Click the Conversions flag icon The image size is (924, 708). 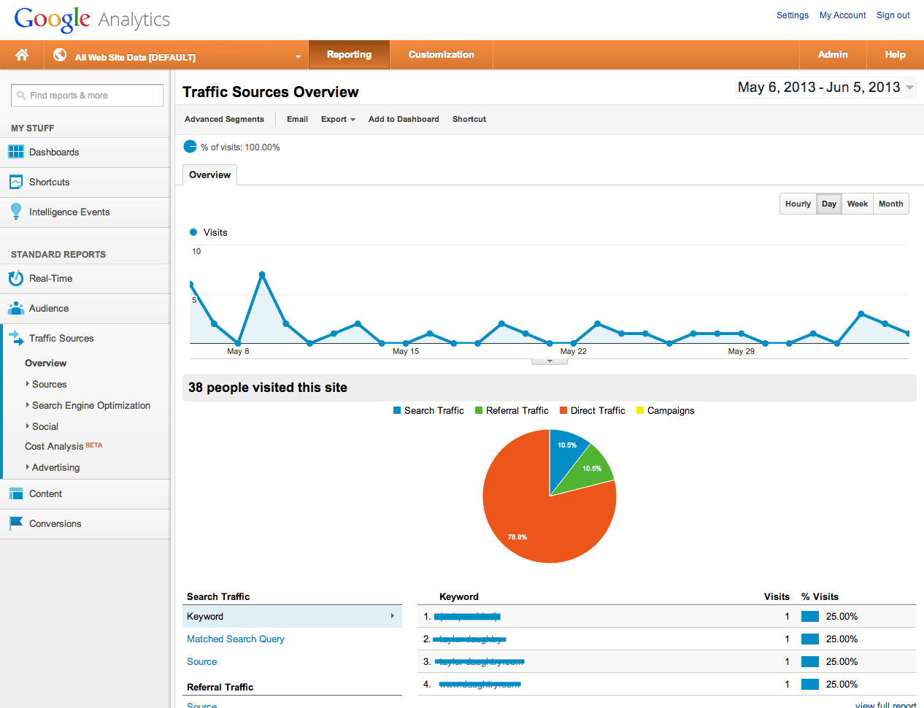click(x=16, y=523)
